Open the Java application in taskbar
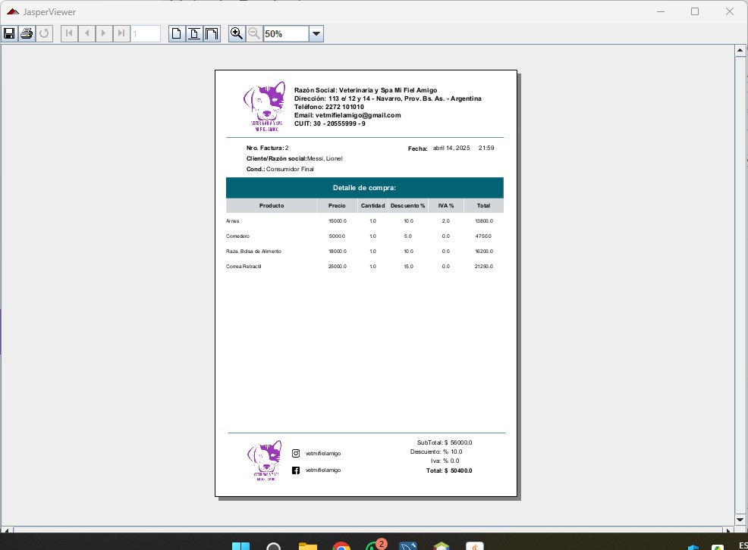The height and width of the screenshot is (550, 748). [475, 545]
